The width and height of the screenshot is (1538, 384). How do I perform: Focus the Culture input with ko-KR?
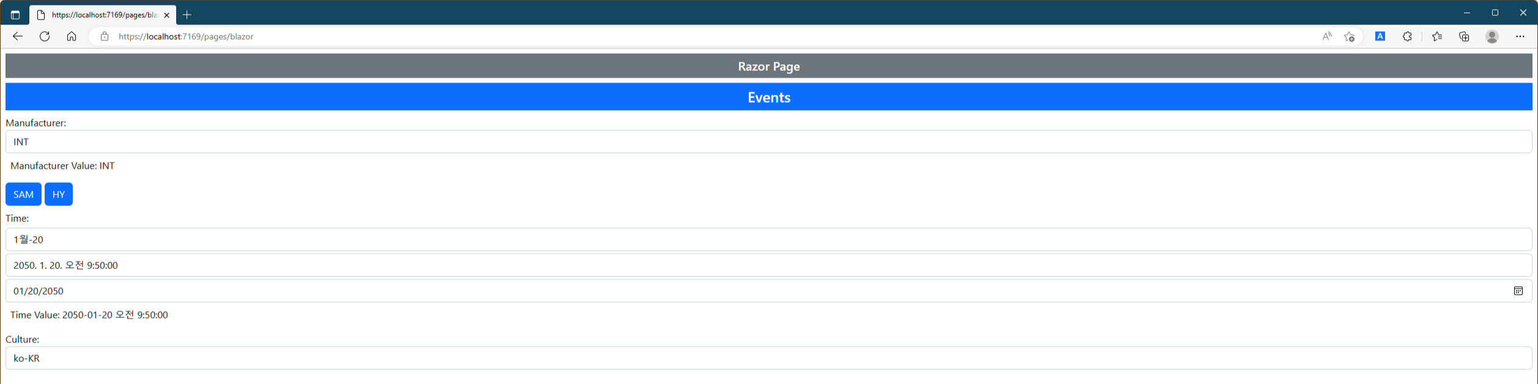[769, 358]
